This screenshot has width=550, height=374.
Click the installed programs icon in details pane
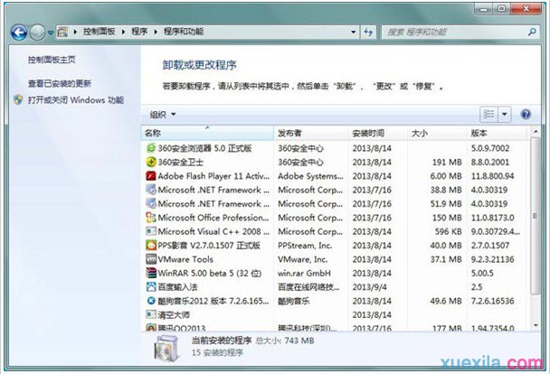point(167,348)
